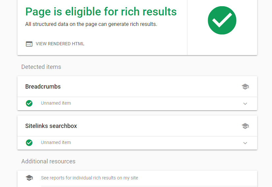The height and width of the screenshot is (187, 272).
Task: Click the graduation cap icon under Additional resources
Action: point(29,178)
